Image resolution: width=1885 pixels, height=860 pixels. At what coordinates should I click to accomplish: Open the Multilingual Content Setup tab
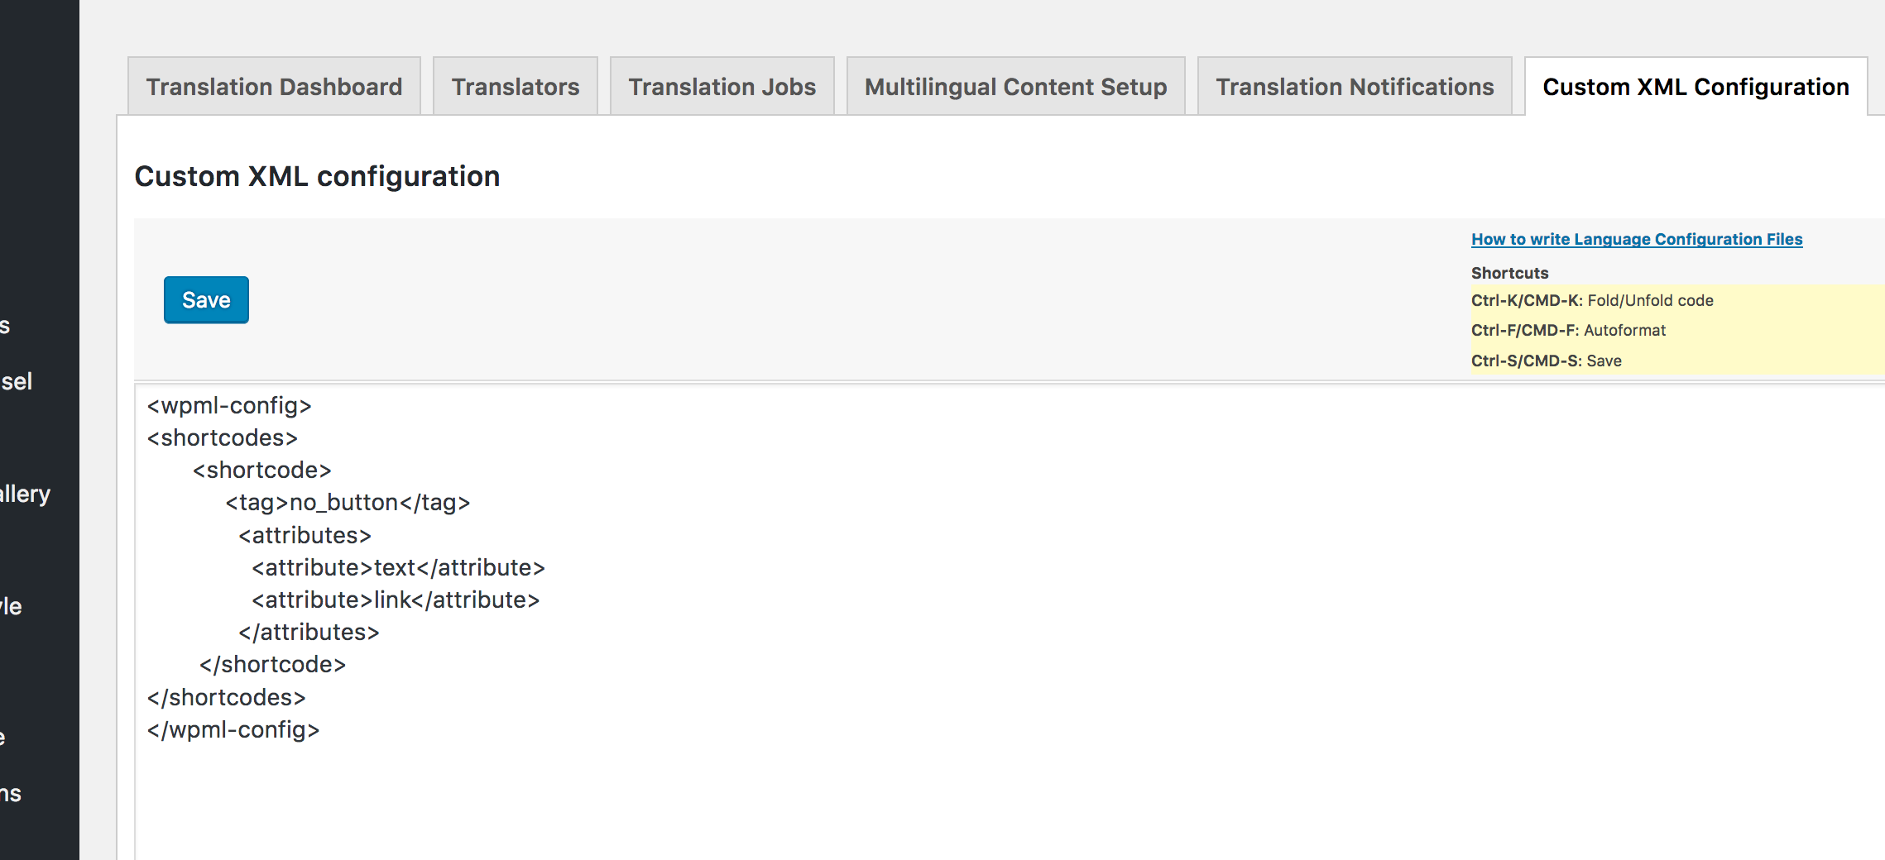pos(1014,86)
